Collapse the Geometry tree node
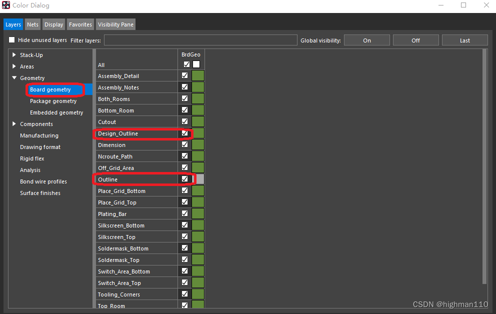 14,78
